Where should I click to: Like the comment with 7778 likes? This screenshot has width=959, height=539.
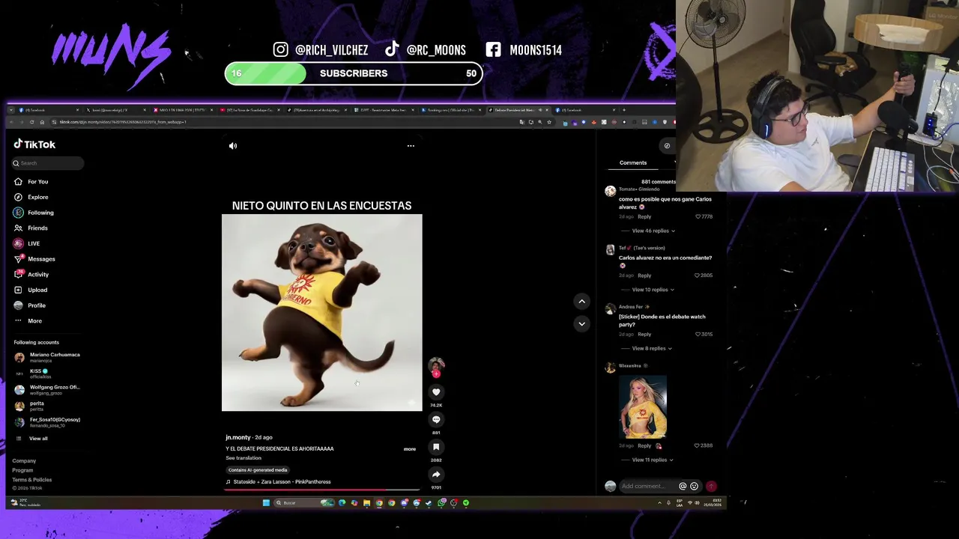pyautogui.click(x=704, y=217)
